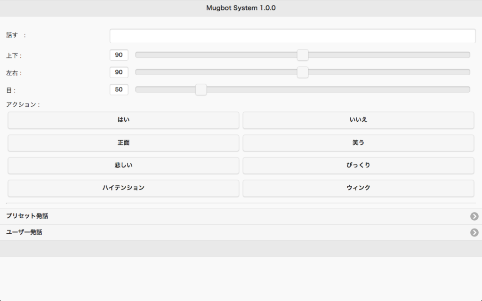Make Mugbot laugh with 笑う

click(x=358, y=143)
